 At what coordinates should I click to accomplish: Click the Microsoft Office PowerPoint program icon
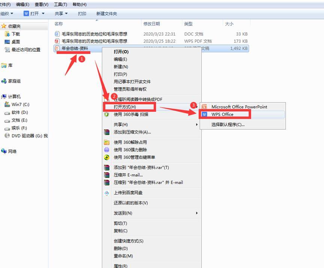click(204, 107)
